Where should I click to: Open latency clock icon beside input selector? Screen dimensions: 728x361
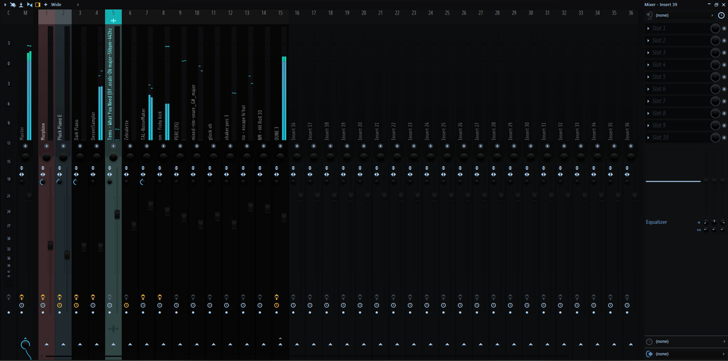[x=721, y=16]
